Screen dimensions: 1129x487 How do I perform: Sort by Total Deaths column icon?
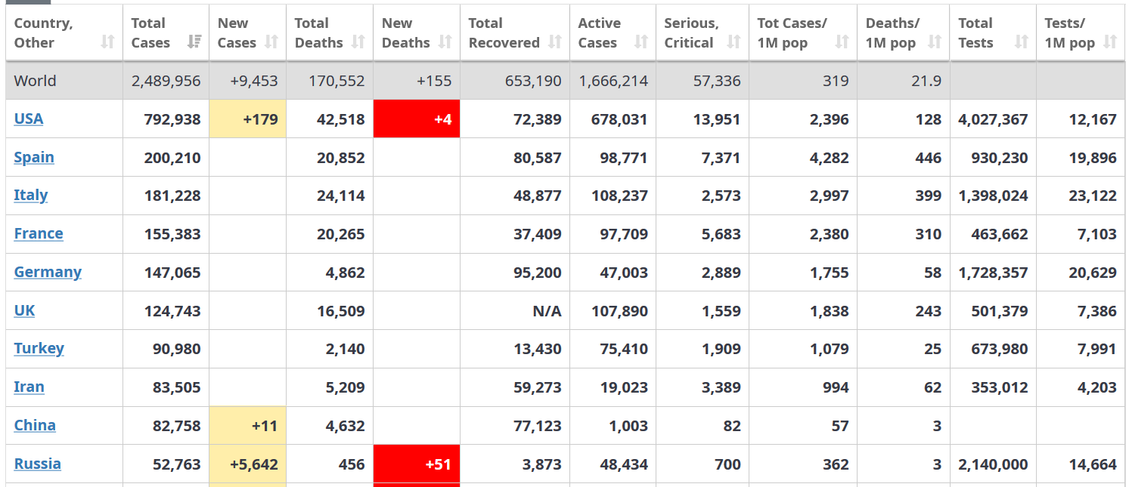(x=358, y=42)
